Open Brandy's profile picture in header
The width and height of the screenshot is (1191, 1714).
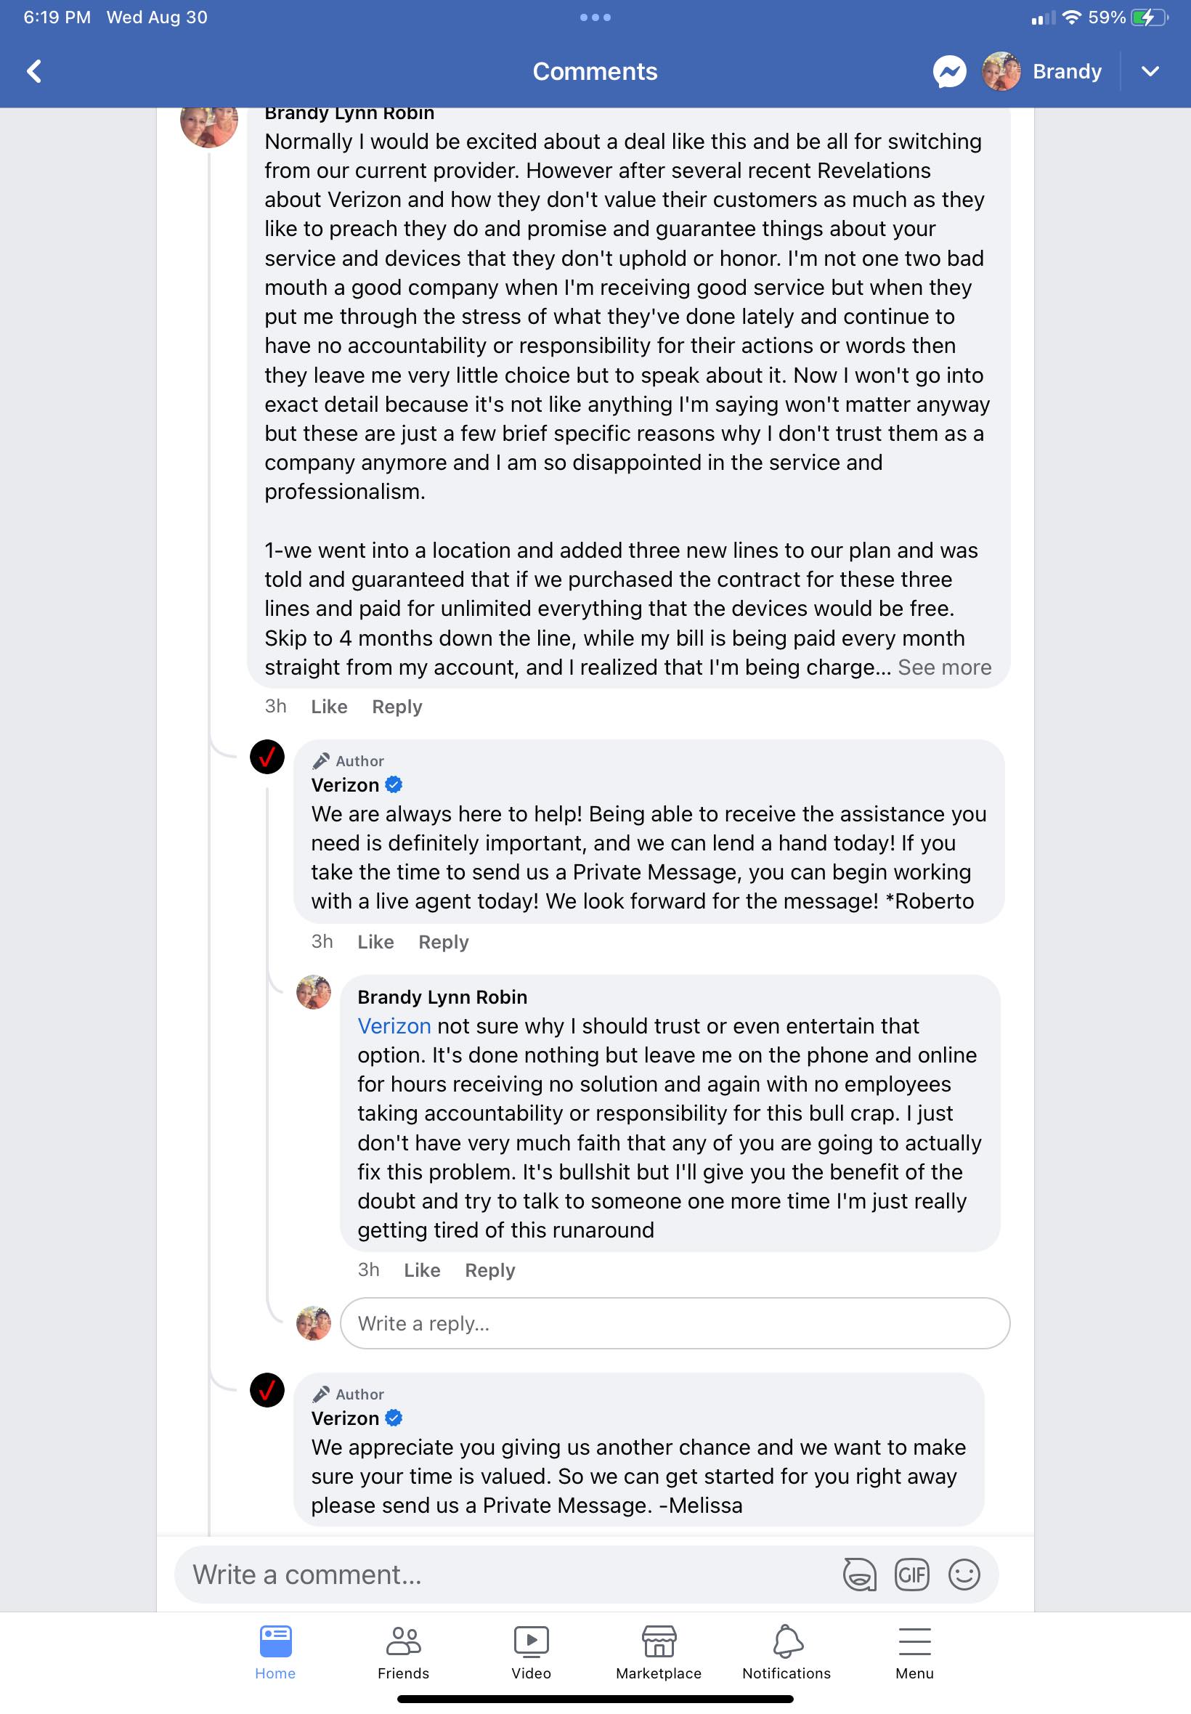coord(1001,72)
